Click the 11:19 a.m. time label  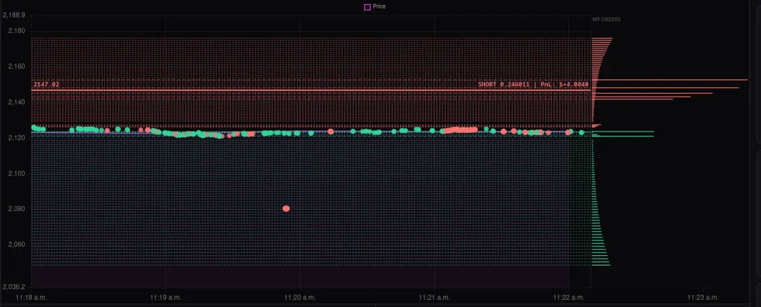click(x=166, y=297)
